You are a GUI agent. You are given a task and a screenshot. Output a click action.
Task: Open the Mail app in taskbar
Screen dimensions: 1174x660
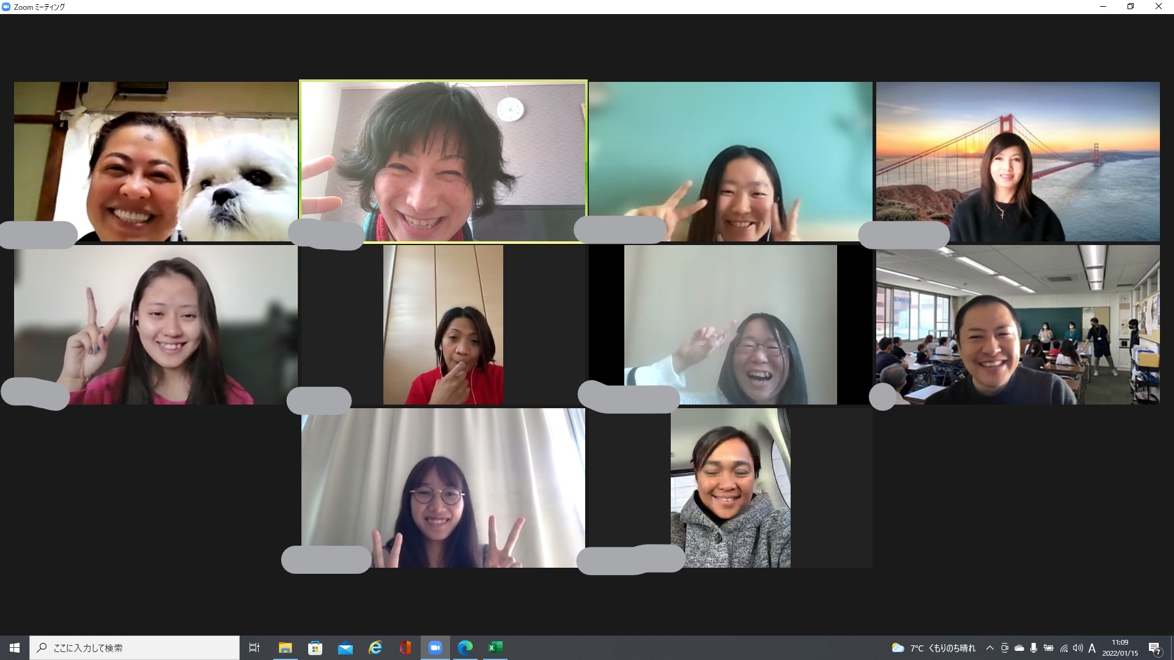[345, 648]
